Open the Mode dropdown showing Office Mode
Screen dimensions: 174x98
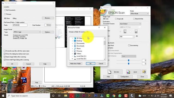[x=139, y=14]
